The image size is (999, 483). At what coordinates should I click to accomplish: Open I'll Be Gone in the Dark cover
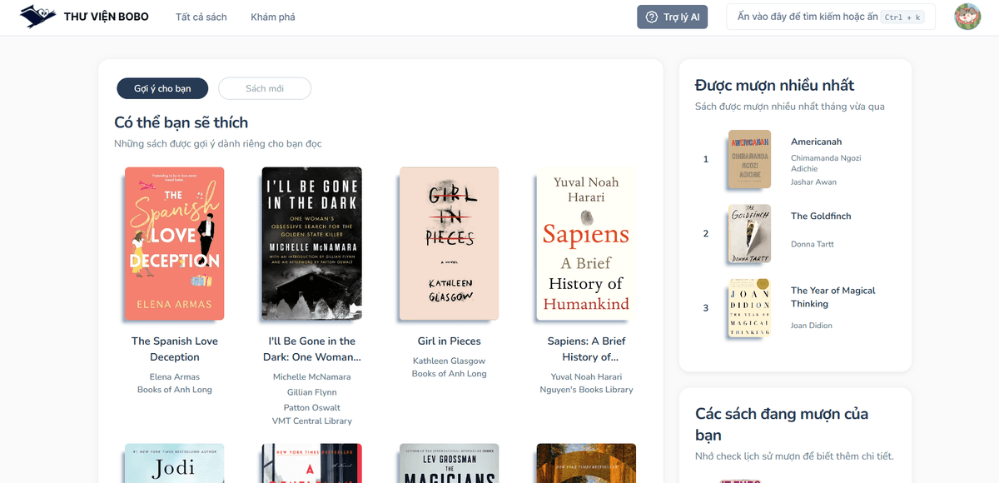[312, 243]
